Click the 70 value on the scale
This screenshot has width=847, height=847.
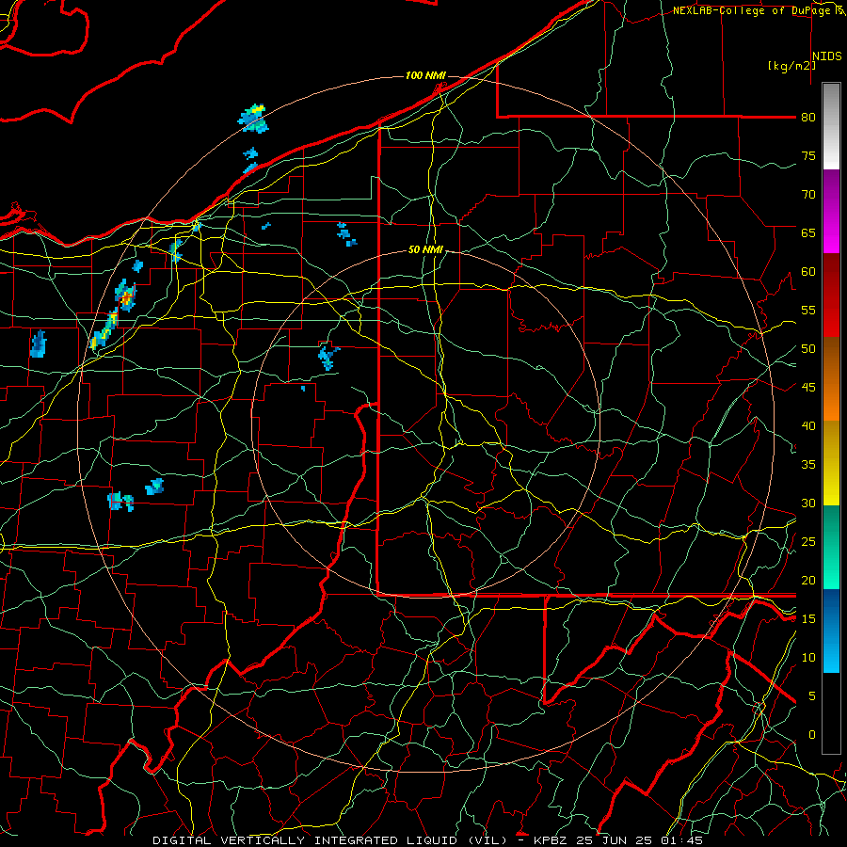coord(808,195)
